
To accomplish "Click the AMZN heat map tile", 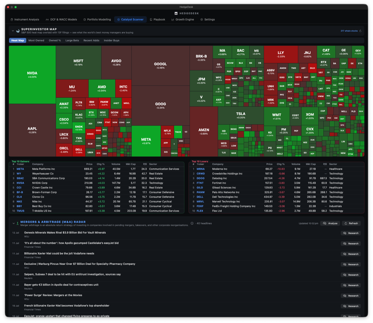I will (204, 131).
